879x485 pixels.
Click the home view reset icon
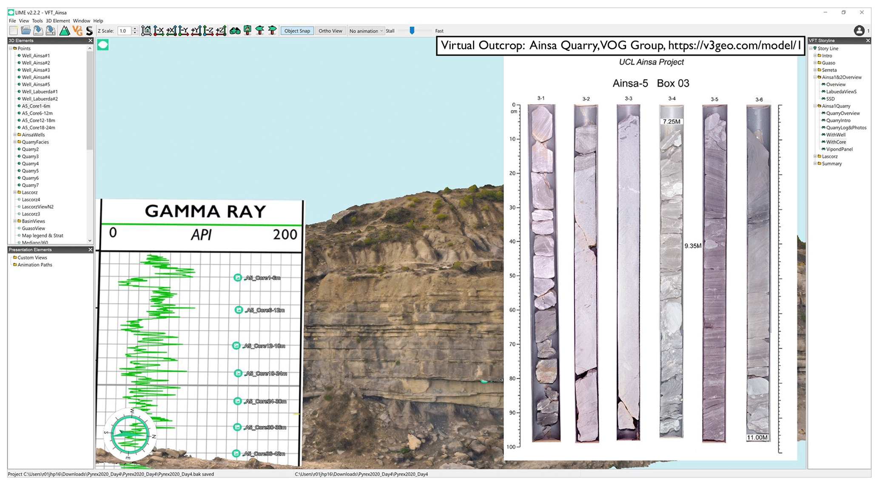click(x=146, y=31)
